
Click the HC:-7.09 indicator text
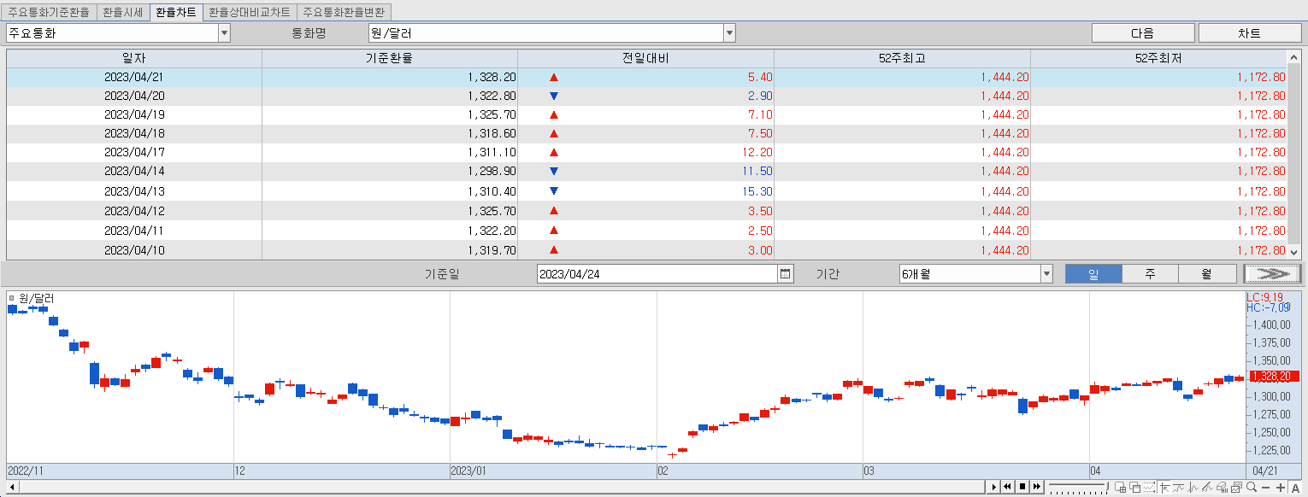click(x=1269, y=307)
